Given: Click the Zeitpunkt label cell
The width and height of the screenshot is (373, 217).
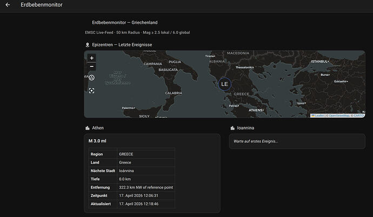Looking at the screenshot, I should click(x=103, y=195).
